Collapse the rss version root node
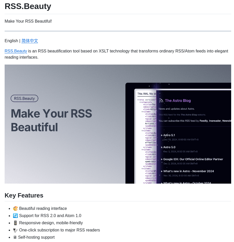This screenshot has width=234, height=242. tap(138, 100)
